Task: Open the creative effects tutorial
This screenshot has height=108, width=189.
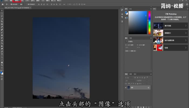Action: click(x=170, y=40)
